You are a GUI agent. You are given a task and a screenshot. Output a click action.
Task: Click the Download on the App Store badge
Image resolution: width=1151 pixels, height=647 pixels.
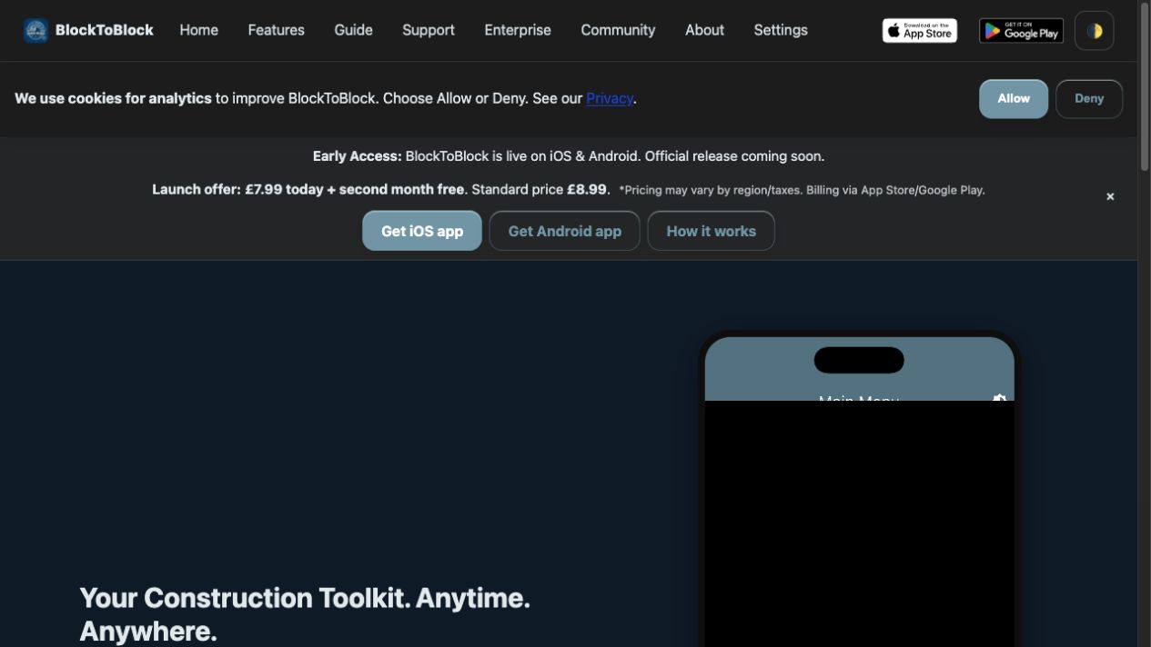tap(919, 31)
